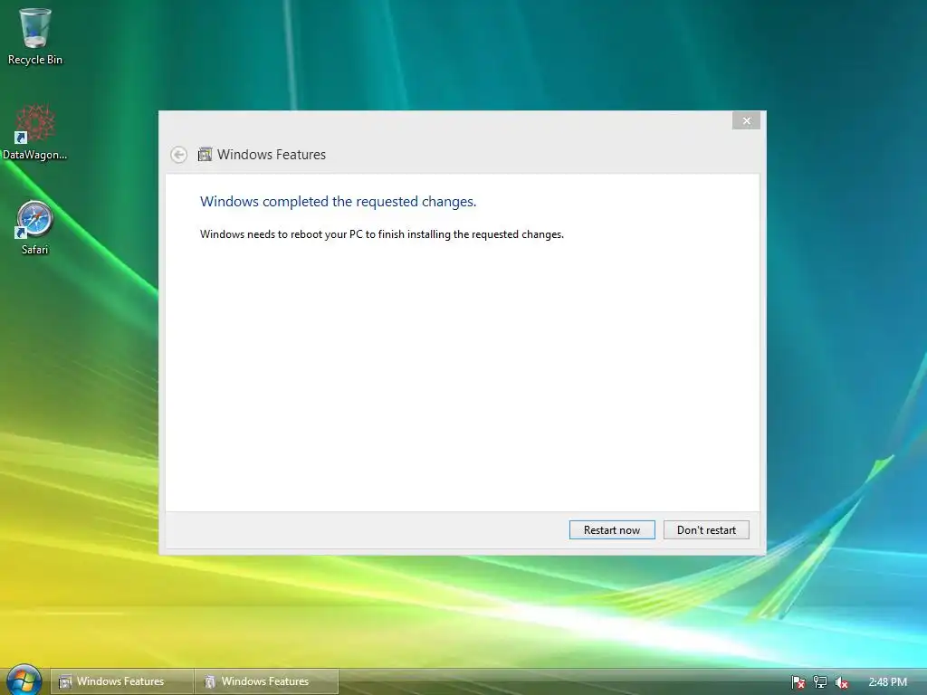927x695 pixels.
Task: Open the Start menu orb
Action: 24,681
